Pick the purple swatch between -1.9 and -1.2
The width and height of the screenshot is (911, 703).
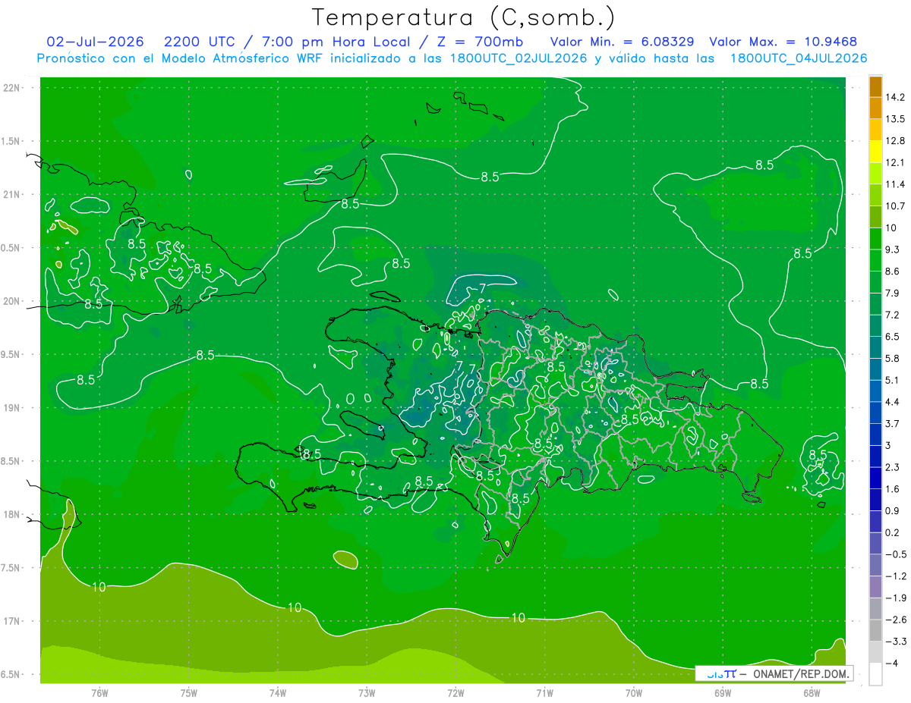tap(875, 587)
